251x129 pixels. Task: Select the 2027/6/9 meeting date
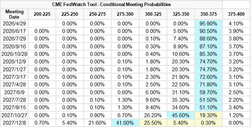point(14,92)
